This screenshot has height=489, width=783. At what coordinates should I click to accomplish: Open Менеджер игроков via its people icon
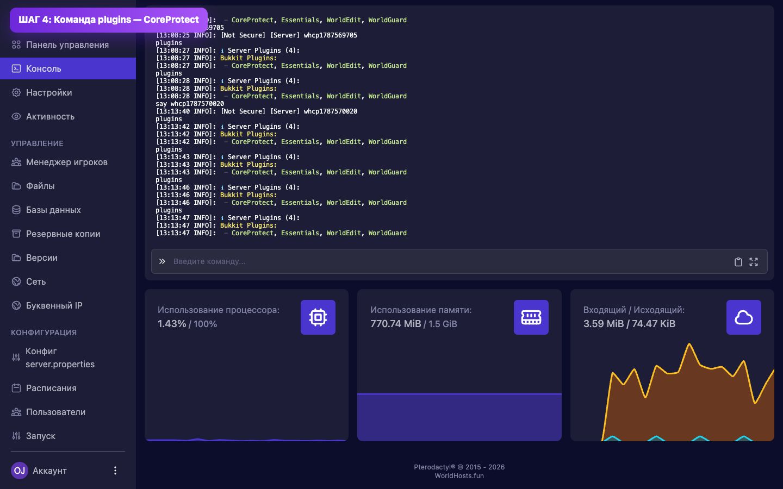pyautogui.click(x=16, y=162)
